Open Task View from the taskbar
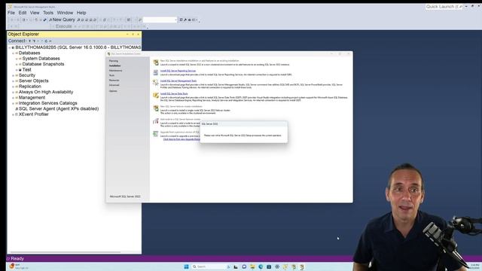Viewport: 482px width, 271px height. [236, 266]
